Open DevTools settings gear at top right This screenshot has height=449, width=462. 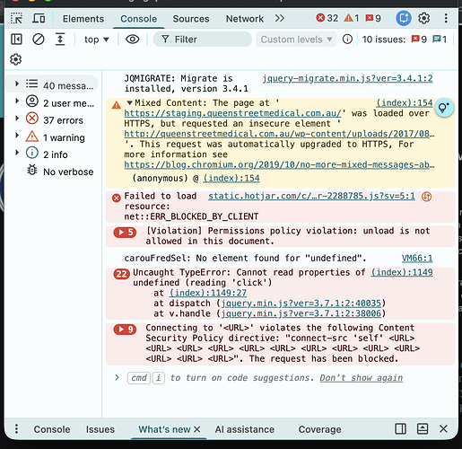[424, 18]
